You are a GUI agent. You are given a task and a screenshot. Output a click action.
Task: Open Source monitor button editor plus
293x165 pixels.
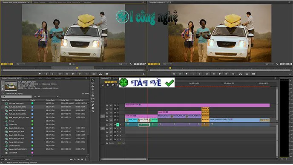144,74
